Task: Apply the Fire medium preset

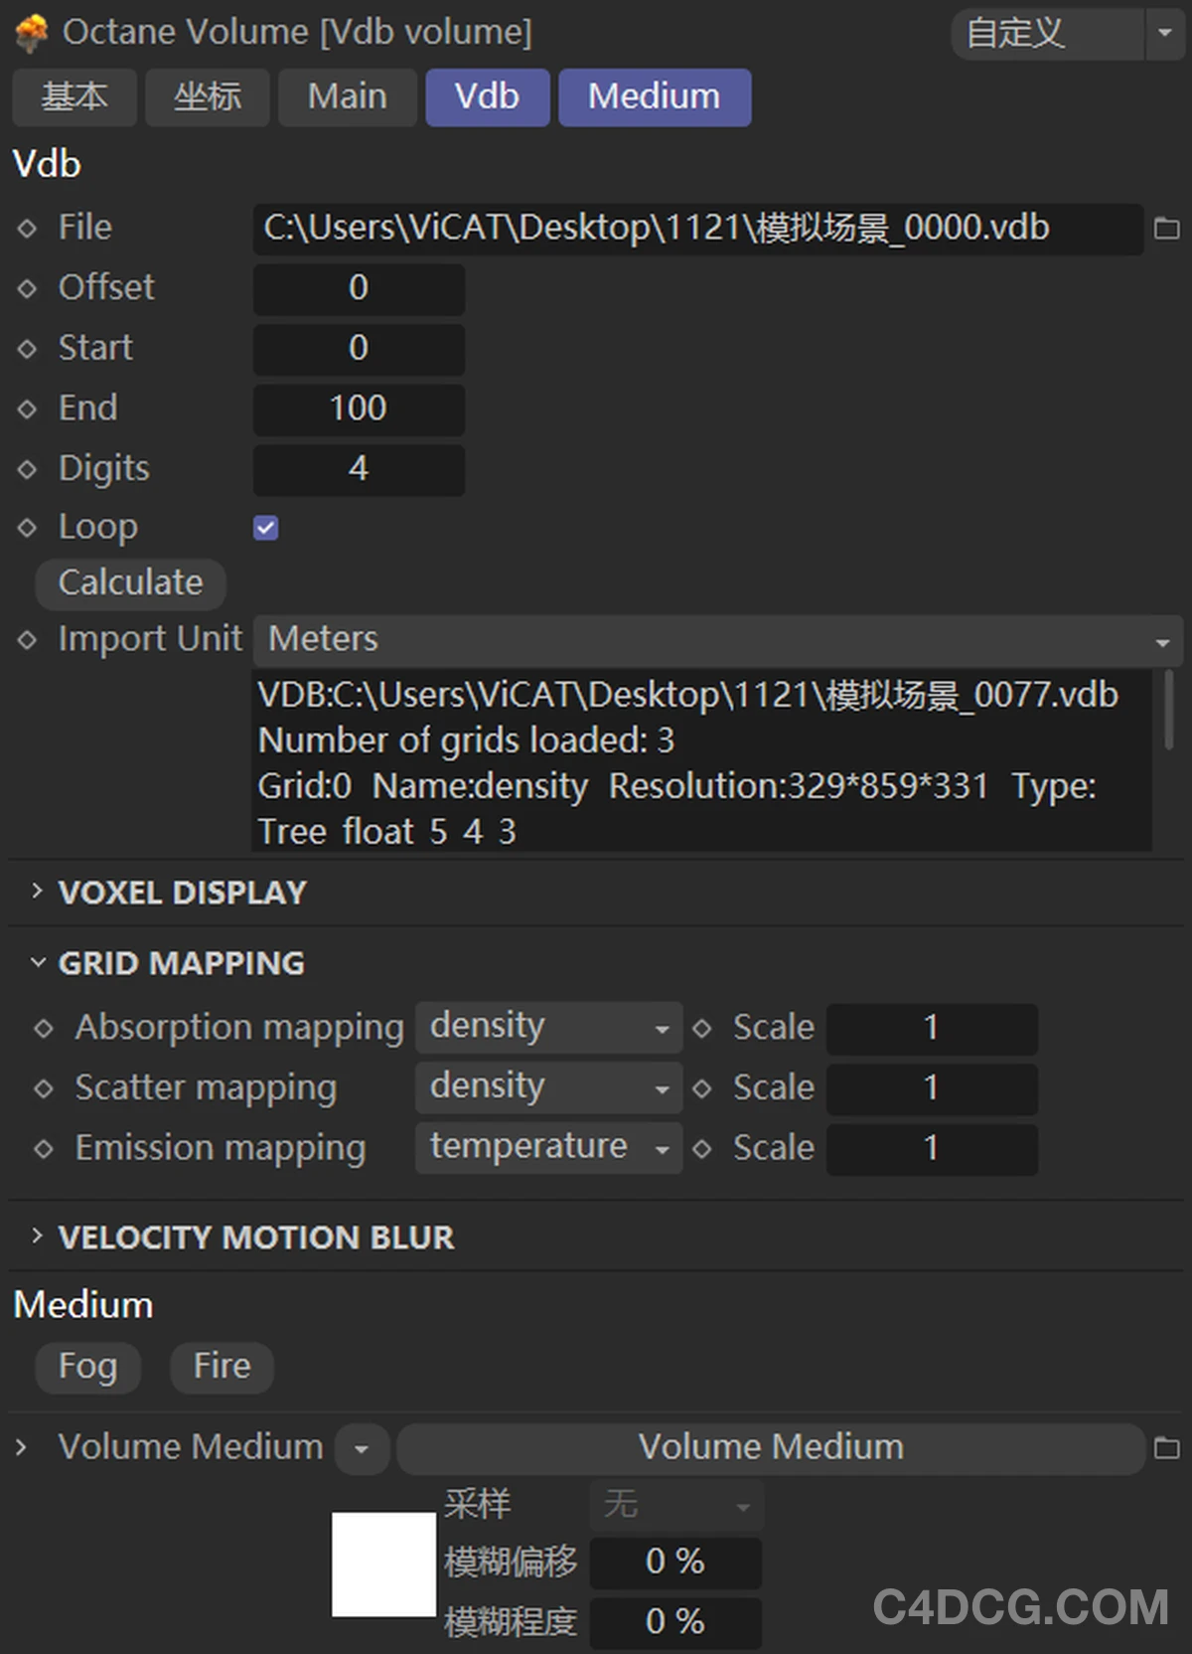Action: pyautogui.click(x=222, y=1367)
